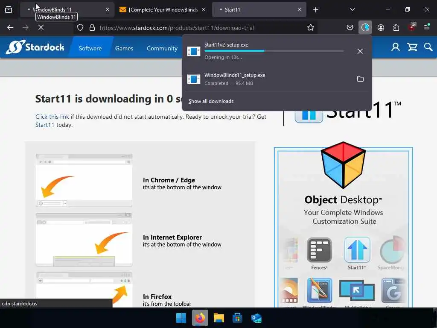The width and height of the screenshot is (437, 328).
Task: Click the stardock.com URL address field
Action: [x=177, y=28]
